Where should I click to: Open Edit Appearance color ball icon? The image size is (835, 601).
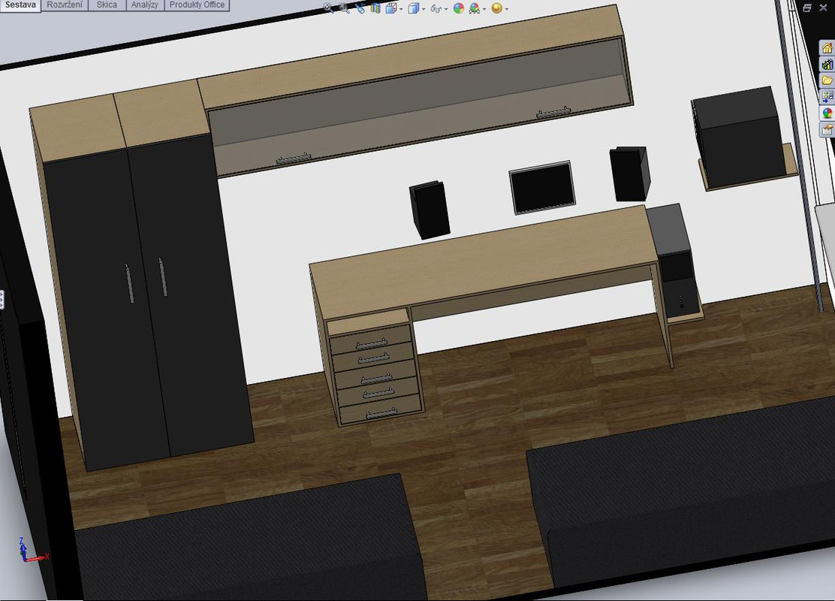459,8
